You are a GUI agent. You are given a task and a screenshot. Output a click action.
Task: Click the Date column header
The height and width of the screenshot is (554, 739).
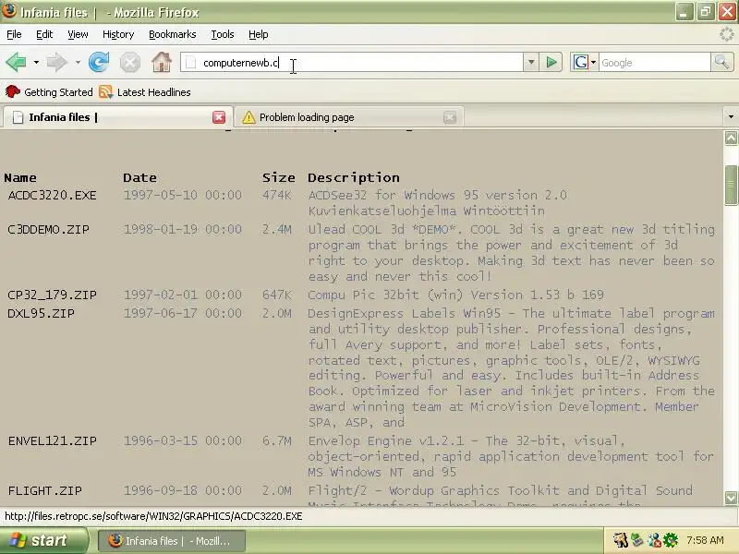pos(139,177)
